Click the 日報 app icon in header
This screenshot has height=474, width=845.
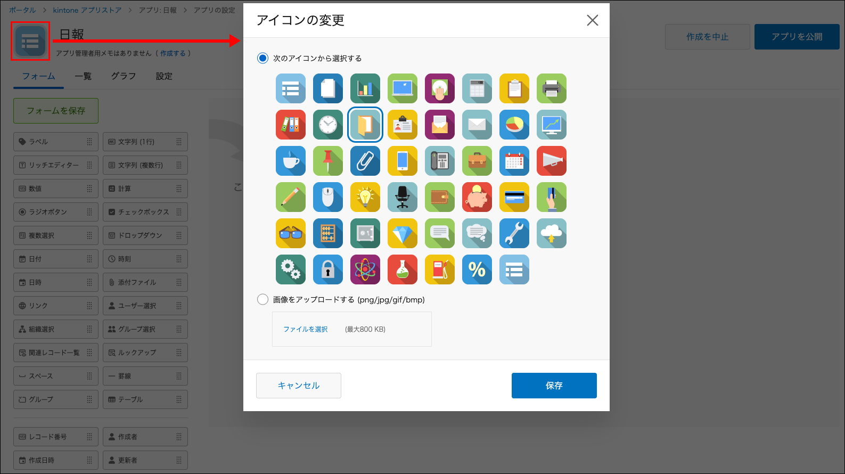30,41
